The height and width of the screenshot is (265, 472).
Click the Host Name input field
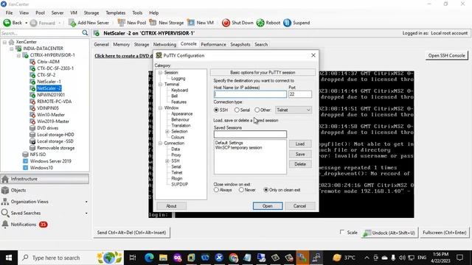pos(250,94)
